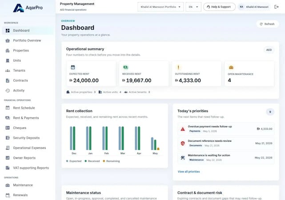Click the Dashboard grid icon in sidebar
Viewport: 285px width, 200px height.
[8, 31]
